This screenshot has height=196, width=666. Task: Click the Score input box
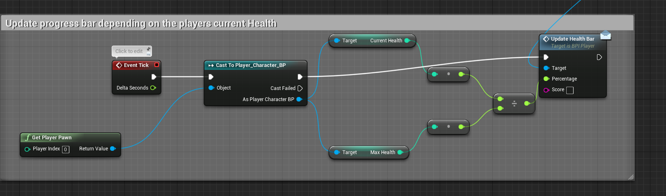pyautogui.click(x=570, y=90)
